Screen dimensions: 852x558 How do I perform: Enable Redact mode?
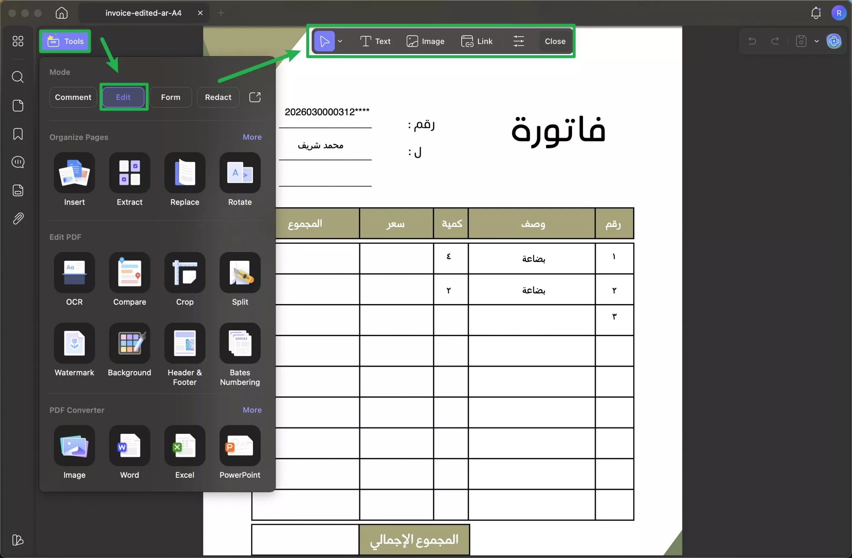click(218, 97)
